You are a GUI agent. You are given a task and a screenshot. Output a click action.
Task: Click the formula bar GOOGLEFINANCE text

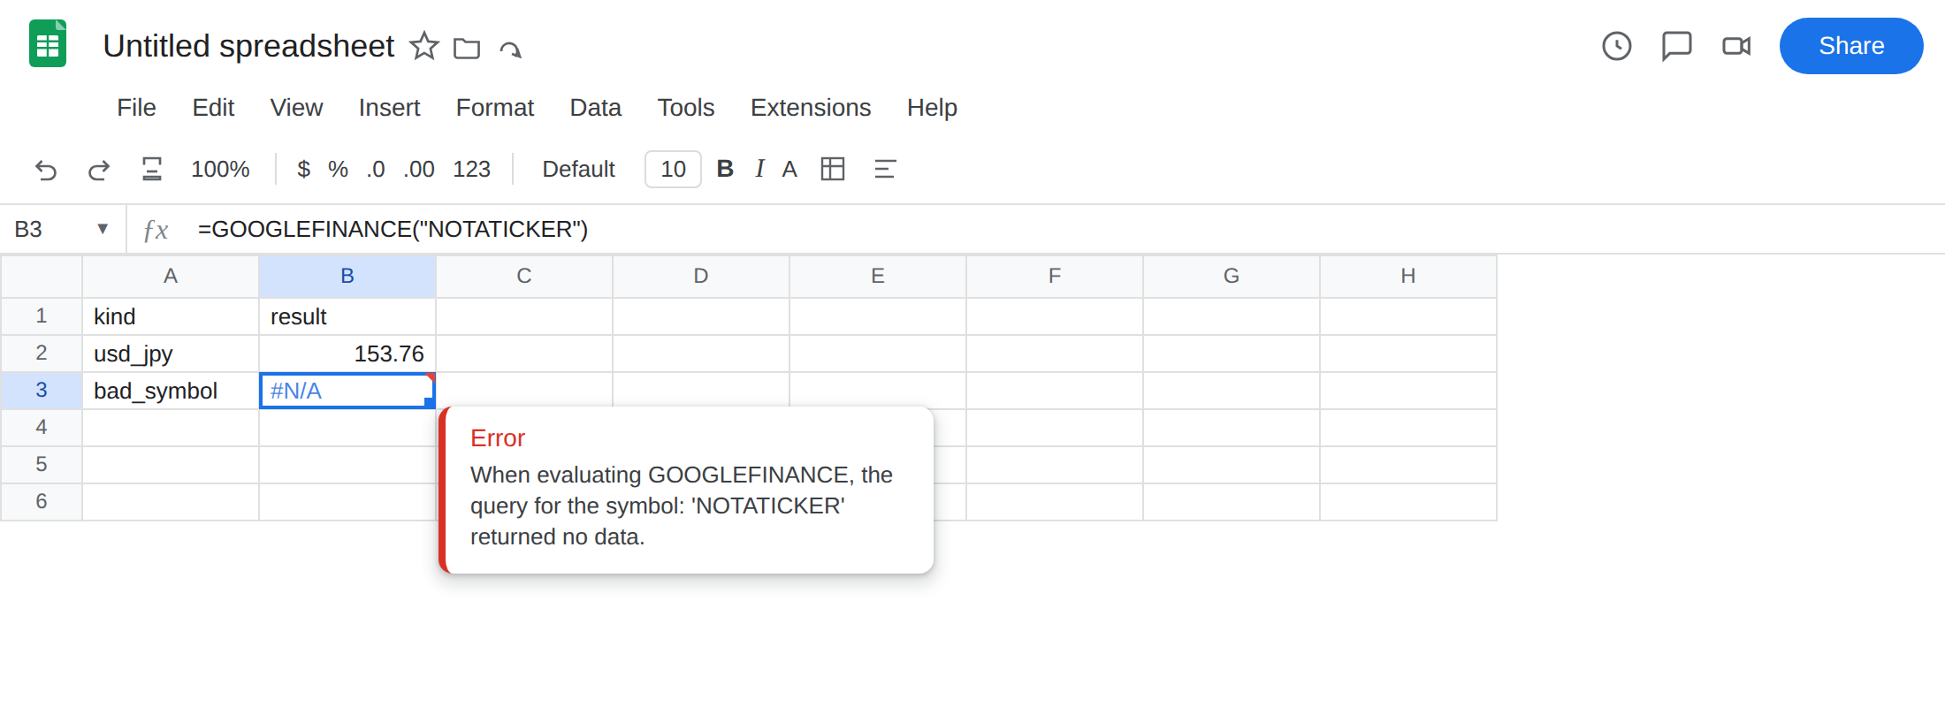393,229
